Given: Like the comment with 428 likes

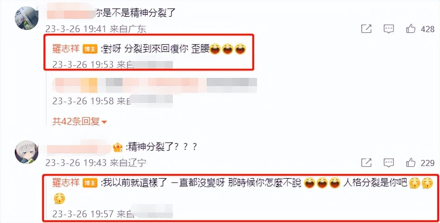Looking at the screenshot, I should point(411,29).
